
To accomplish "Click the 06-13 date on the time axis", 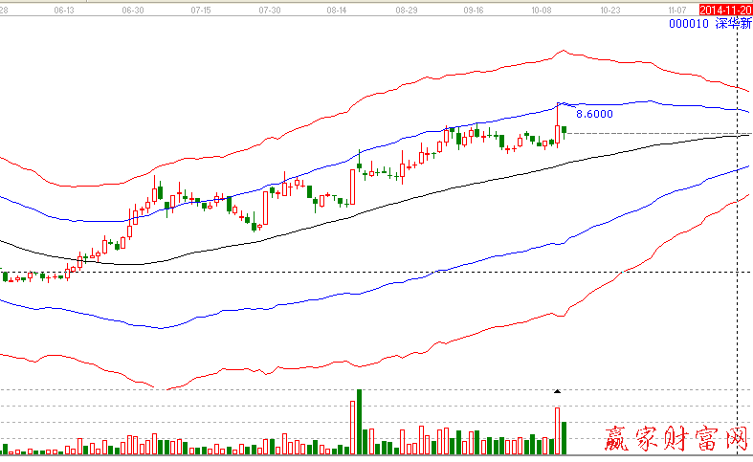I will click(x=65, y=9).
